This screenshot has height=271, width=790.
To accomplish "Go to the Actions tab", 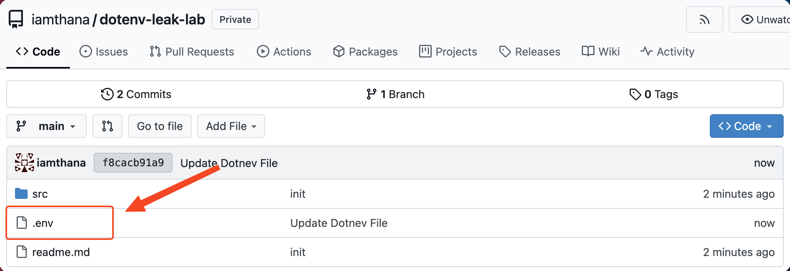I will (284, 52).
